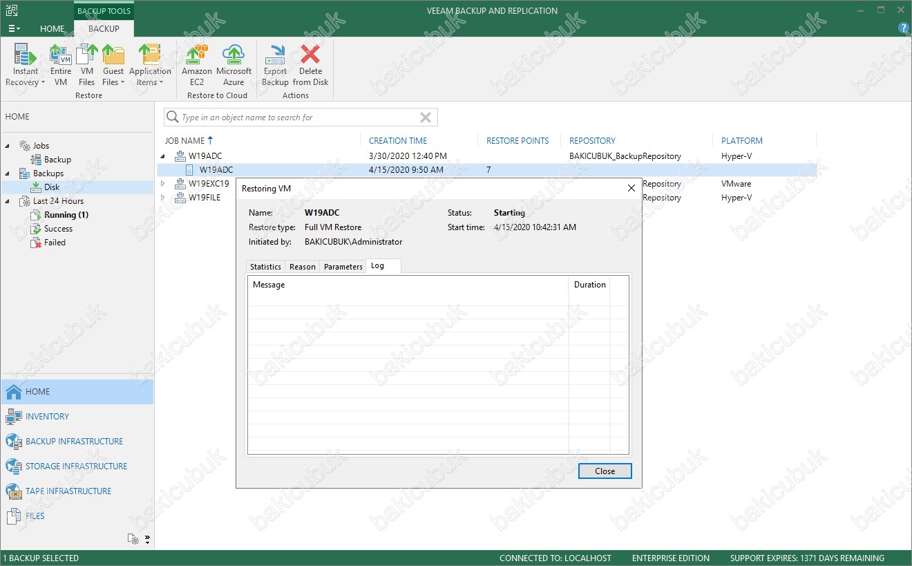Viewport: 912px width, 566px height.
Task: Click the Close button in Restoring VM
Action: point(605,471)
